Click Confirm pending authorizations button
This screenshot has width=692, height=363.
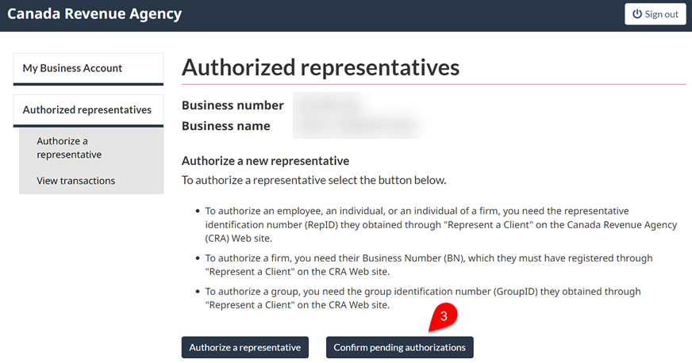tap(399, 348)
